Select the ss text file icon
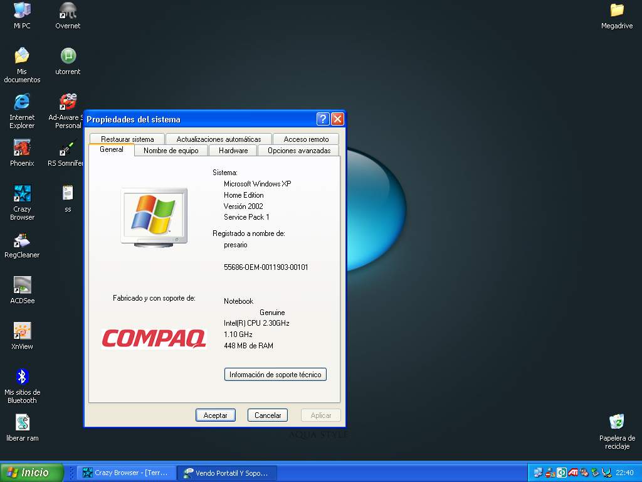 (68, 198)
